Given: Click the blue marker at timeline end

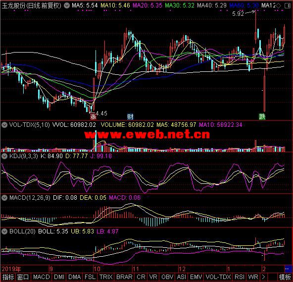Looking at the screenshot, I should click(x=287, y=269).
